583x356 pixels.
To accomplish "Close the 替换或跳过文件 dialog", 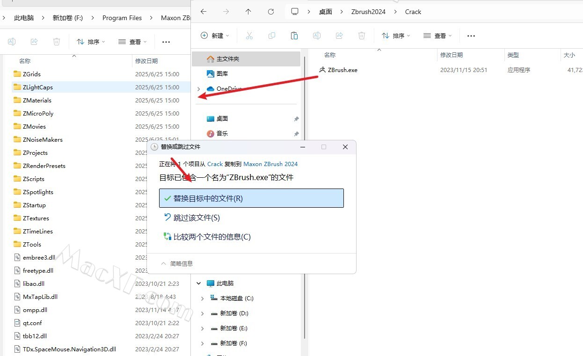I will (x=345, y=147).
